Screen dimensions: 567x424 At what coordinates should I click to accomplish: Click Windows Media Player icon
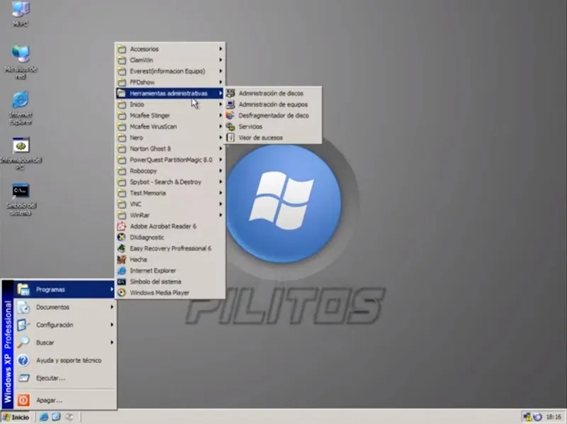[122, 293]
